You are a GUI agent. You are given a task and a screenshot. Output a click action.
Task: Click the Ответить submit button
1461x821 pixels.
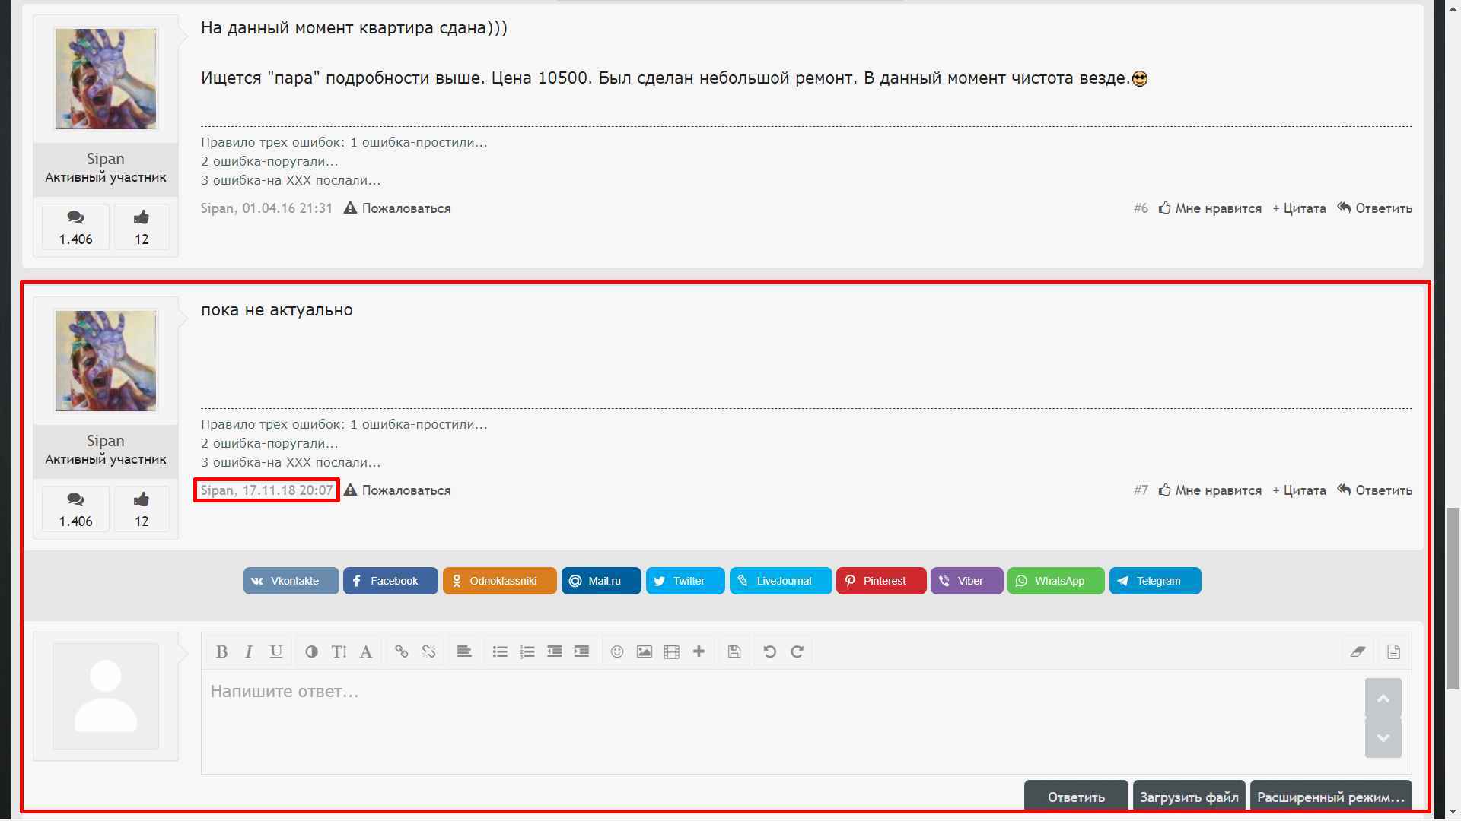(x=1075, y=797)
